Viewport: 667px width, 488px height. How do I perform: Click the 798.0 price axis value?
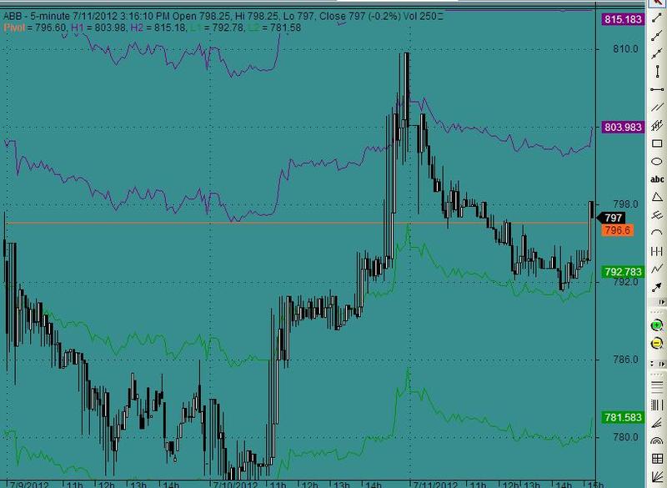(625, 204)
